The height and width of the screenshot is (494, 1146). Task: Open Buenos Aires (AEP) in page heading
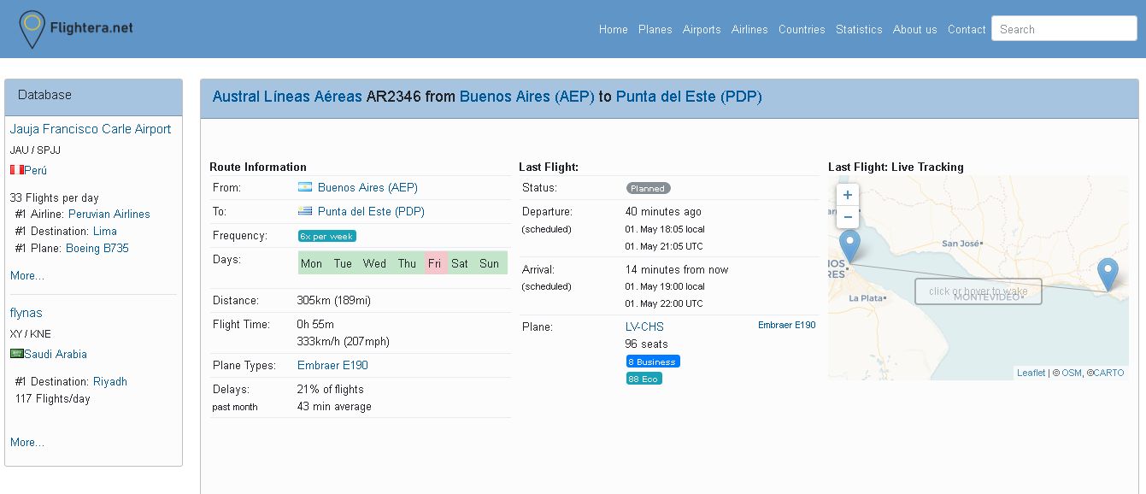click(x=527, y=97)
